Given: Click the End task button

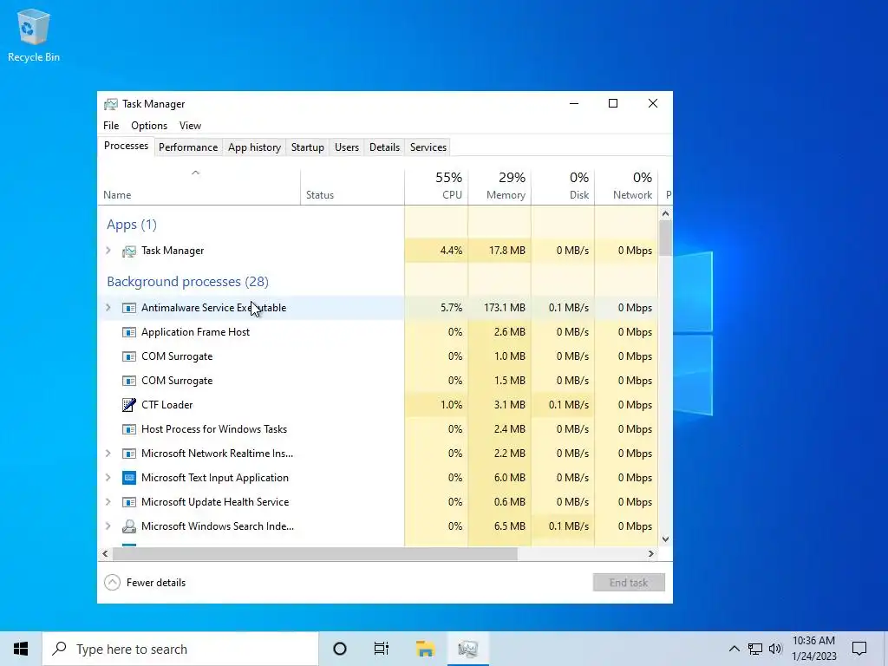Looking at the screenshot, I should (x=629, y=583).
